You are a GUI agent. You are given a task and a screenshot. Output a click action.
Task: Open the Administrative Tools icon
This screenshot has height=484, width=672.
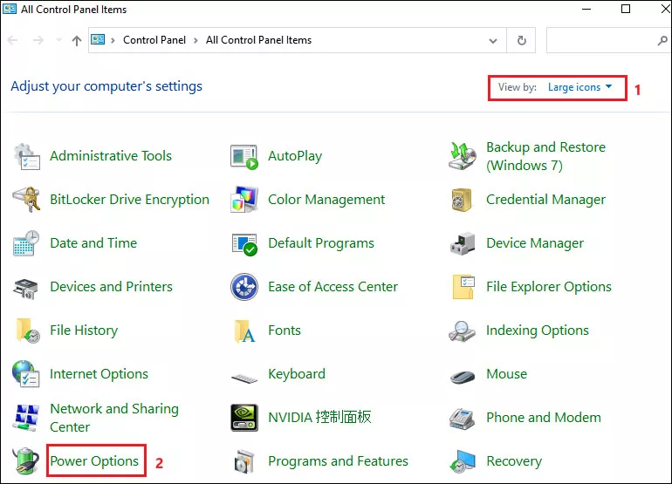(x=26, y=157)
